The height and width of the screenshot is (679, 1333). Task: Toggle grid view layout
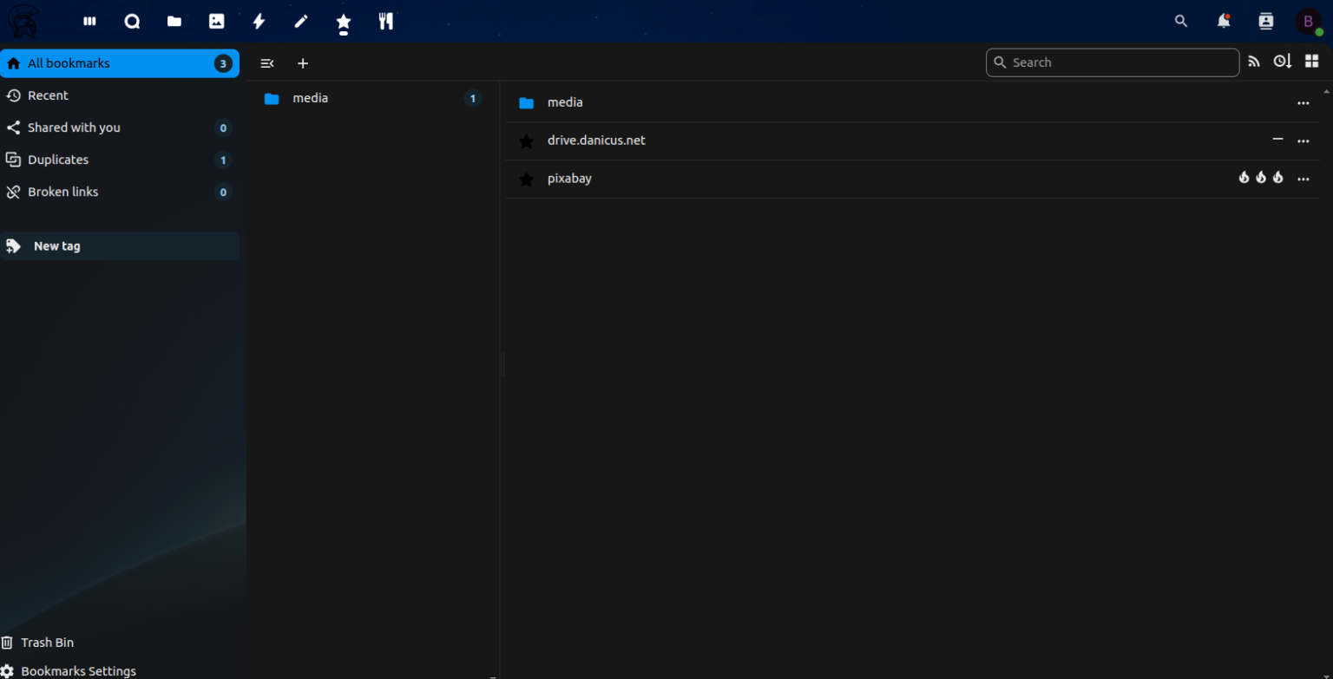pos(1311,62)
